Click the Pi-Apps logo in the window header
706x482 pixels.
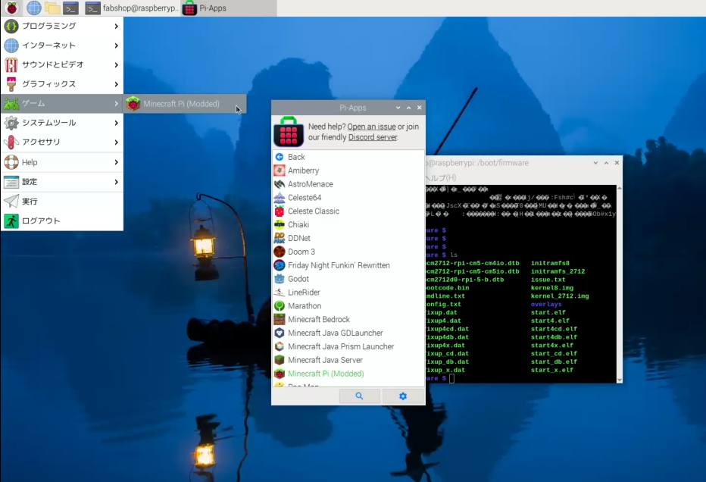[289, 132]
